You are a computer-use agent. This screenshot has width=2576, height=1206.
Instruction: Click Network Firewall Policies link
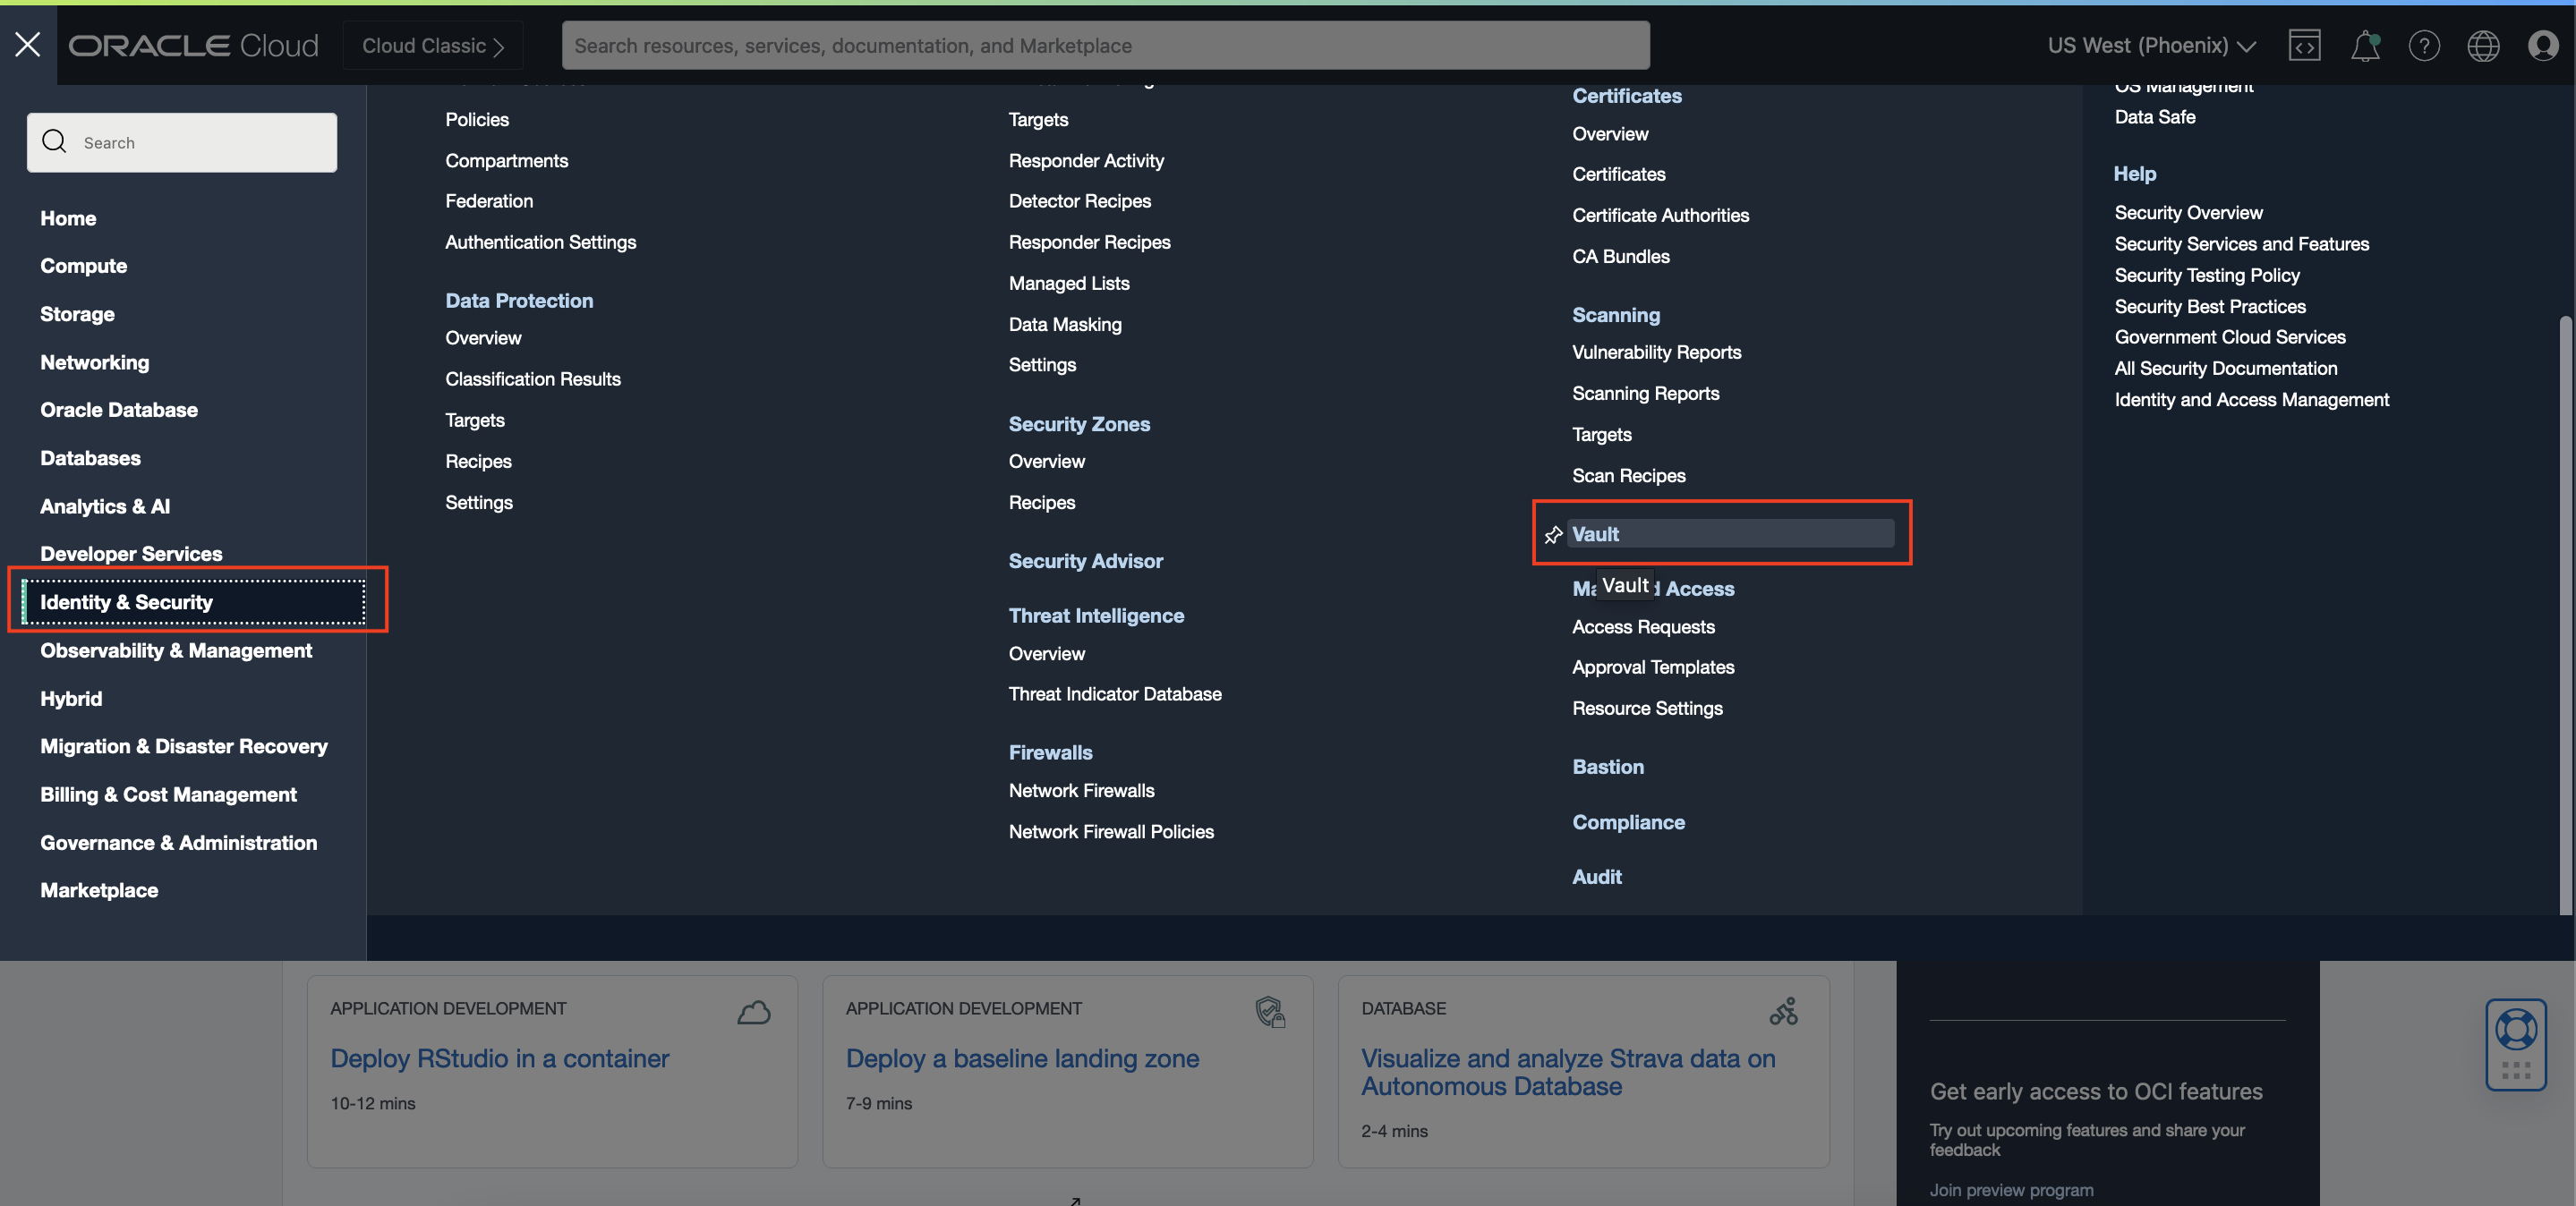1110,831
